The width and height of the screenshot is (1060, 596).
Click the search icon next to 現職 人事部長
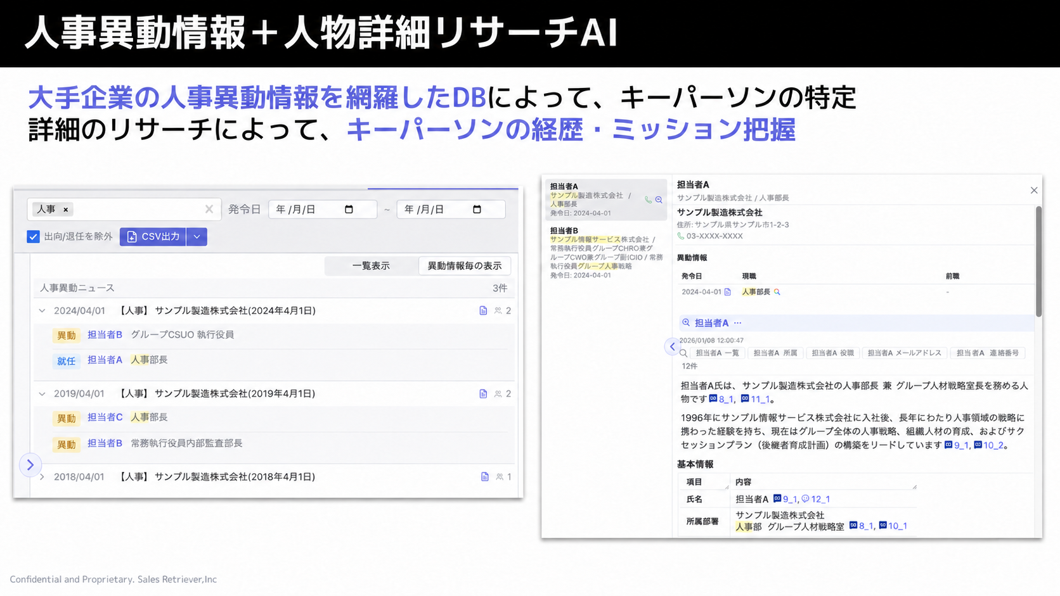(x=777, y=292)
